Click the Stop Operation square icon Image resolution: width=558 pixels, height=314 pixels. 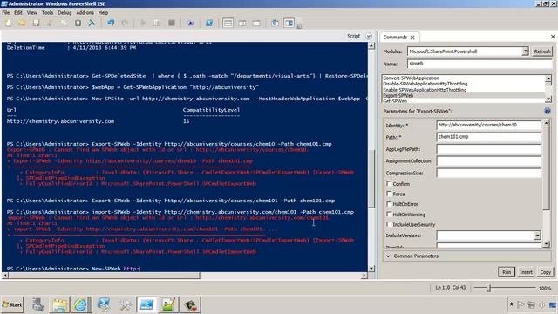click(172, 24)
